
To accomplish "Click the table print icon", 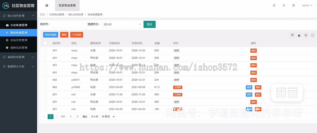I will point(306,35).
